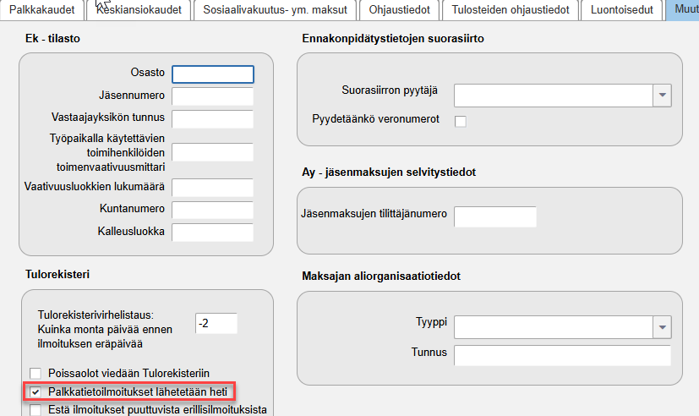699x416 pixels.
Task: Focus the Vastaajayksikön tunnus field
Action: [x=213, y=119]
